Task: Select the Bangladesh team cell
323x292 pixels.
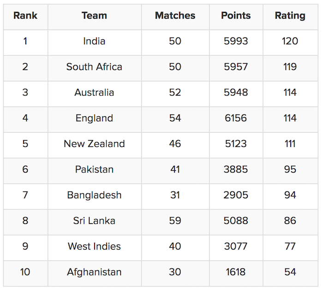Action: pyautogui.click(x=94, y=195)
